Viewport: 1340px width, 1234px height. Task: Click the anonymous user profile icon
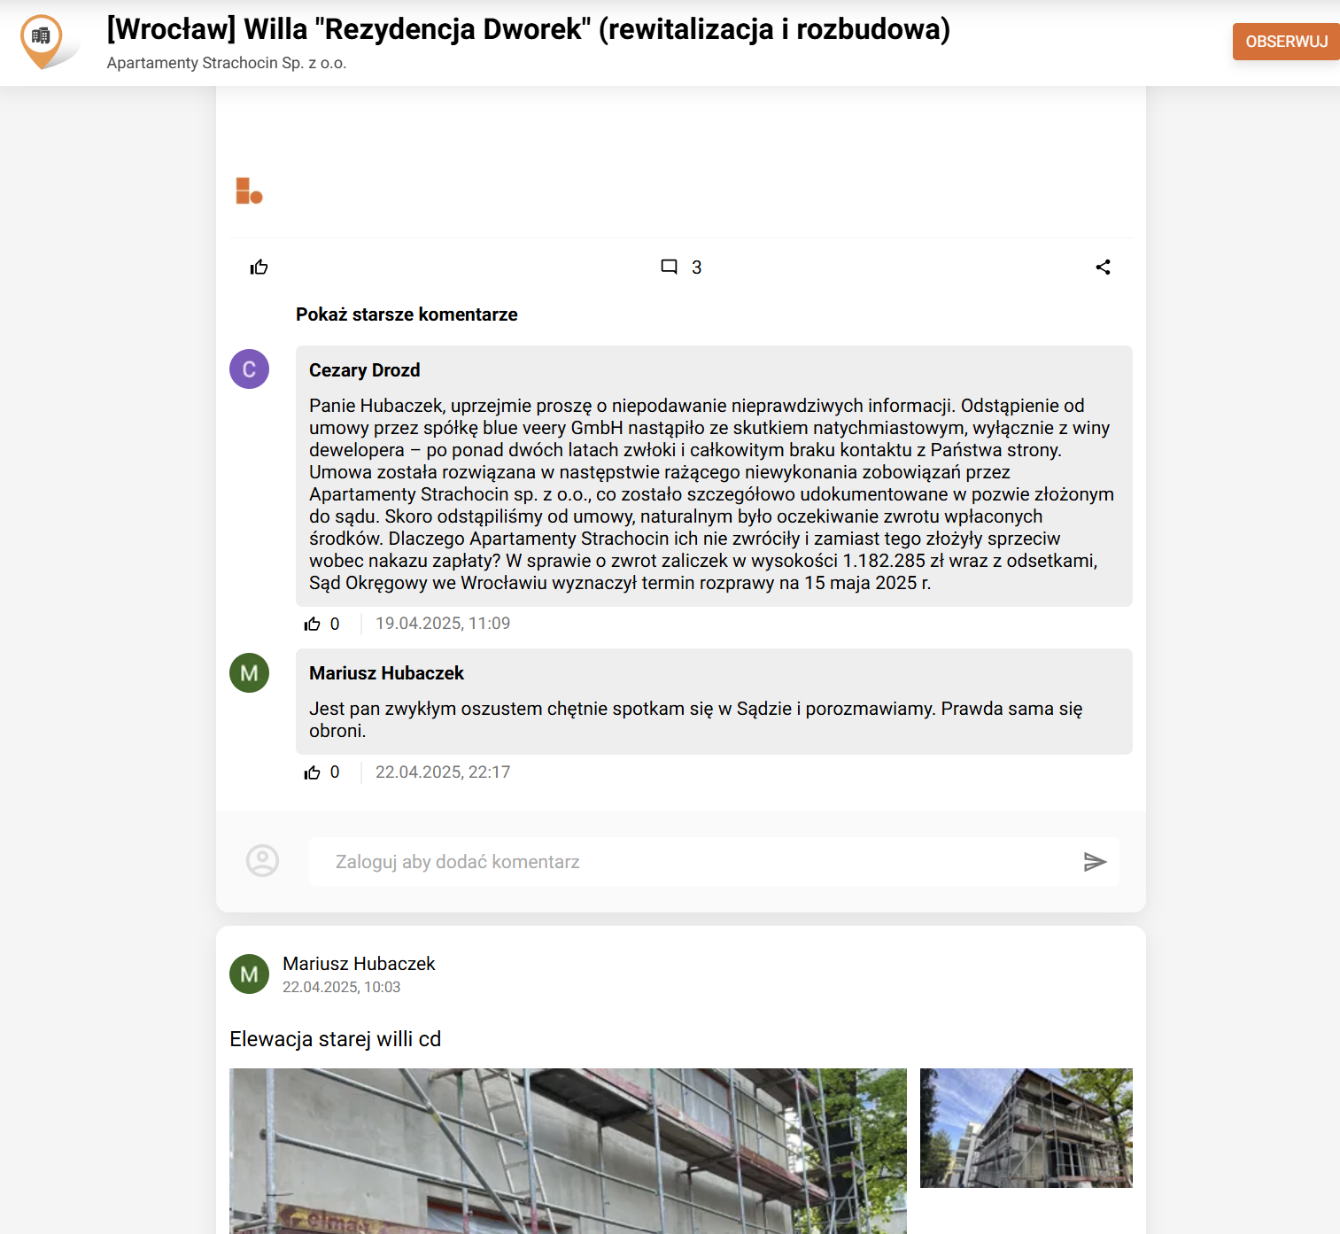click(x=262, y=860)
